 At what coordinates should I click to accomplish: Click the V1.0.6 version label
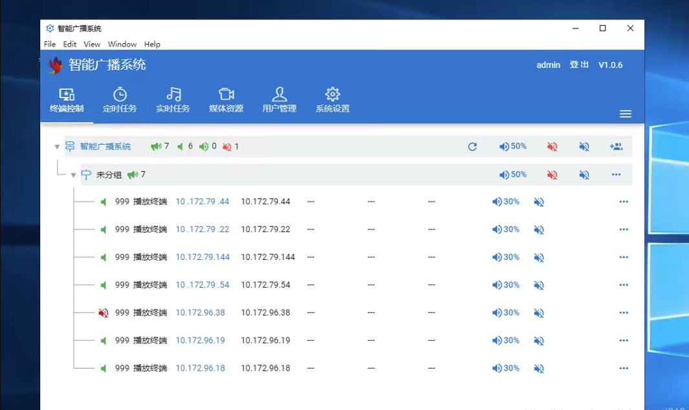click(610, 65)
